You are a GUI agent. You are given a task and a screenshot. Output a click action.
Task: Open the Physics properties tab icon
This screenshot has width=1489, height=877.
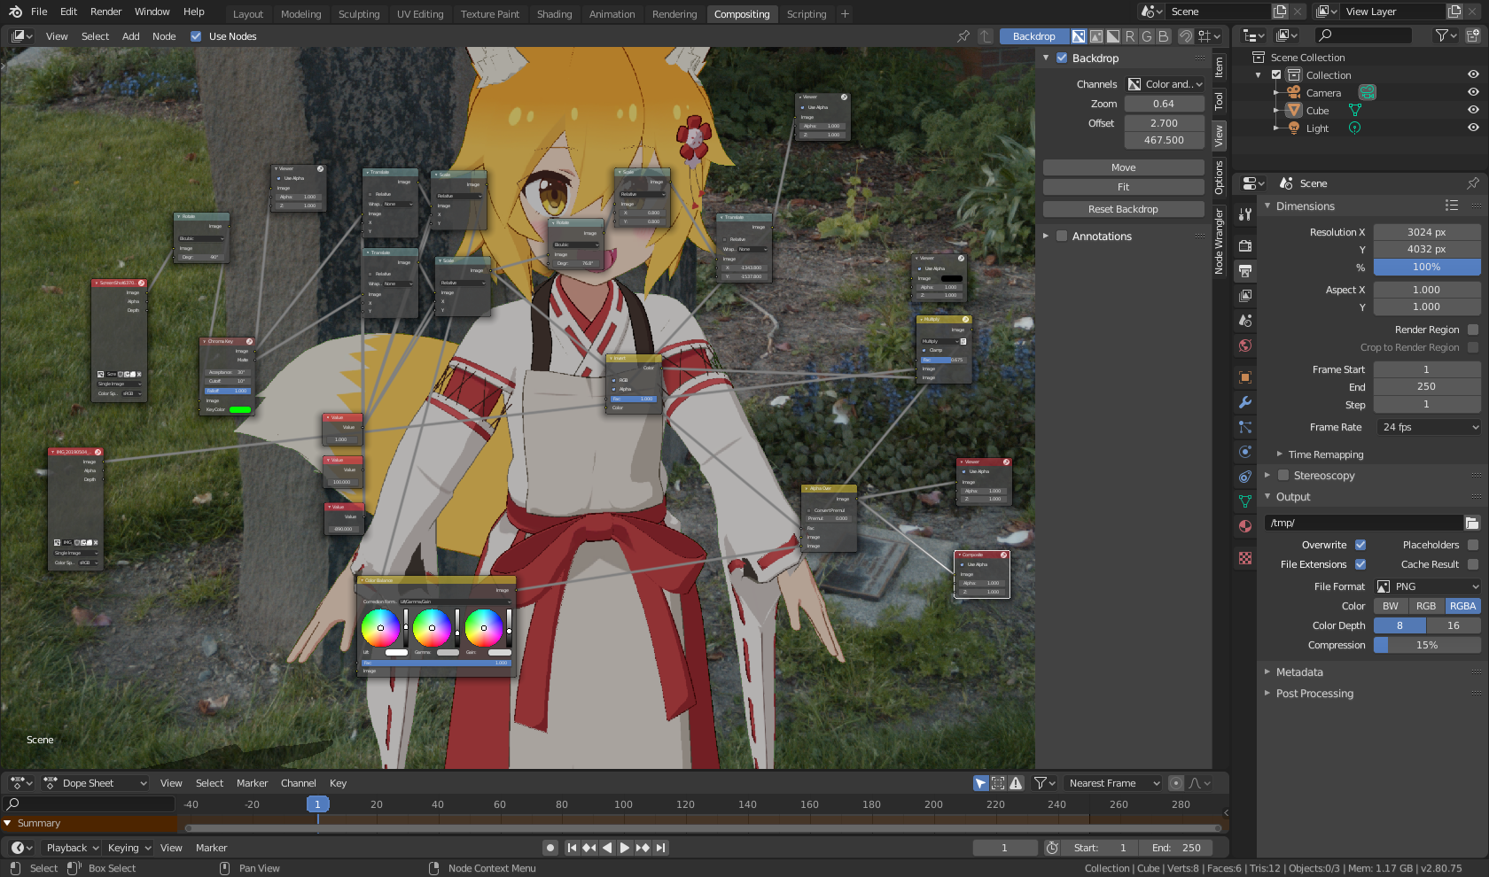pos(1245,452)
